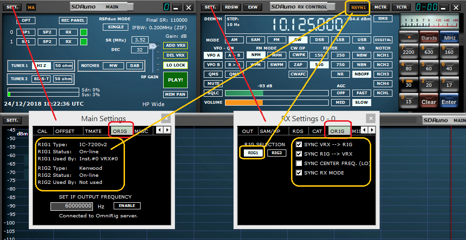Close the RX Settings dialog

click(x=371, y=118)
